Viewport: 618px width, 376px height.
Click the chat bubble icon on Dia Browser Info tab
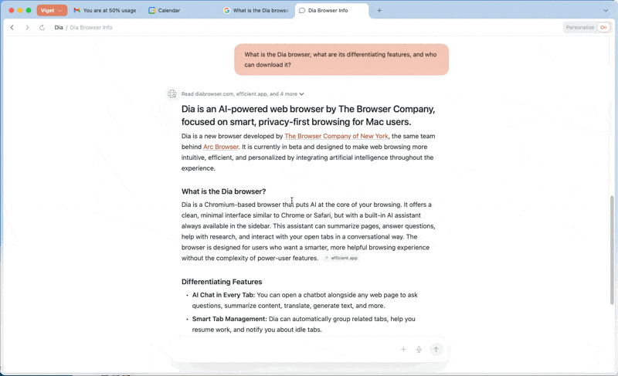tap(302, 11)
